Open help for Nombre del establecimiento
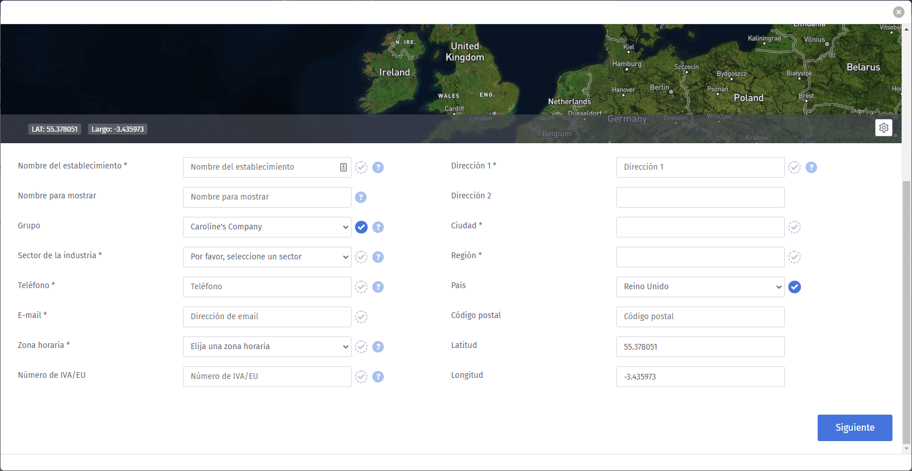Viewport: 912px width, 471px height. point(378,167)
